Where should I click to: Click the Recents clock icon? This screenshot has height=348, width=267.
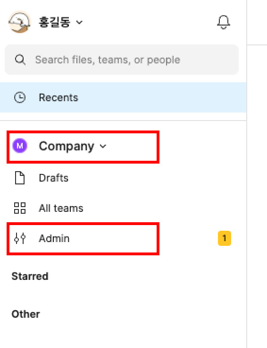click(x=20, y=97)
